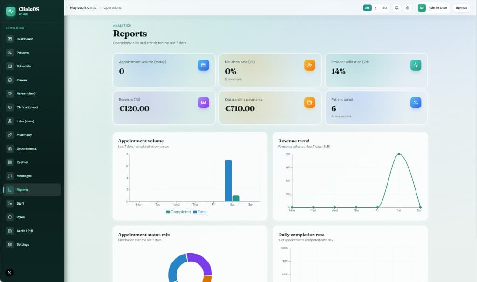This screenshot has height=282, width=477.
Task: Click the blue calendar icon on Appointment volume card
Action: pyautogui.click(x=204, y=65)
